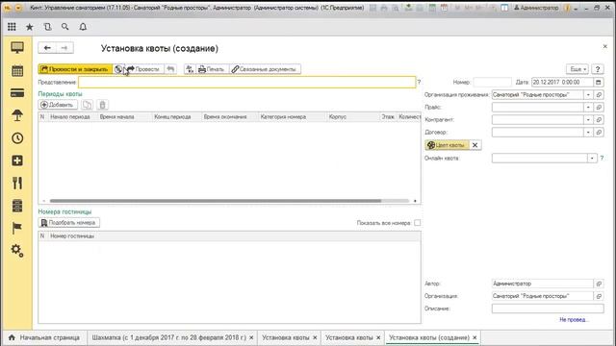Click the periods table horizontal scrollbar
The height and width of the screenshot is (346, 616).
point(216,201)
